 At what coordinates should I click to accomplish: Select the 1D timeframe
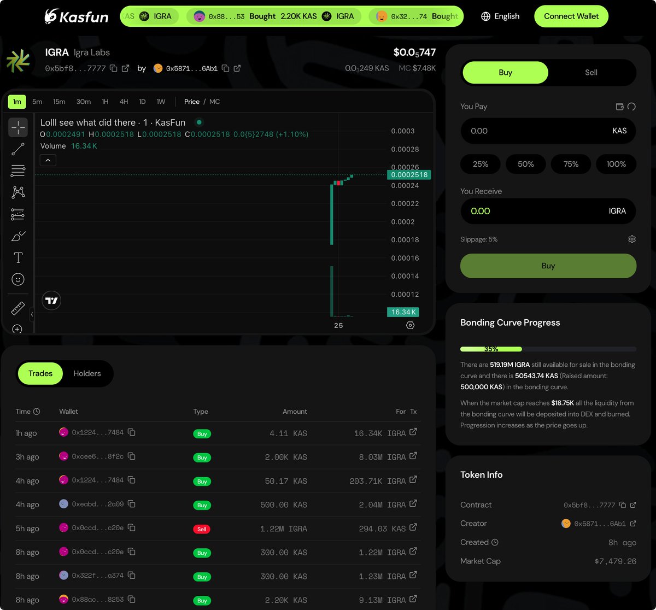click(142, 102)
